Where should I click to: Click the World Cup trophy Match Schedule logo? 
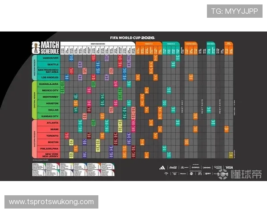tap(45, 48)
